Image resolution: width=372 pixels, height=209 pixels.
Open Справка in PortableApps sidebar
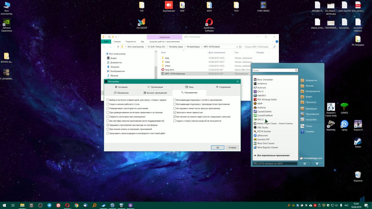[x=307, y=131]
